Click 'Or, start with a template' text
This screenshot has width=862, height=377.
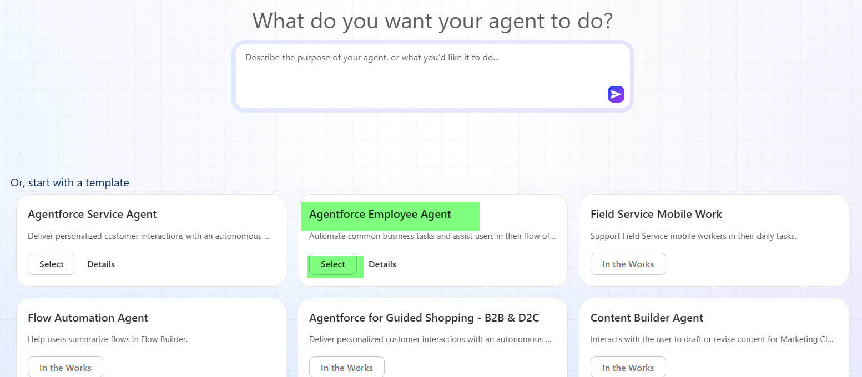click(70, 182)
